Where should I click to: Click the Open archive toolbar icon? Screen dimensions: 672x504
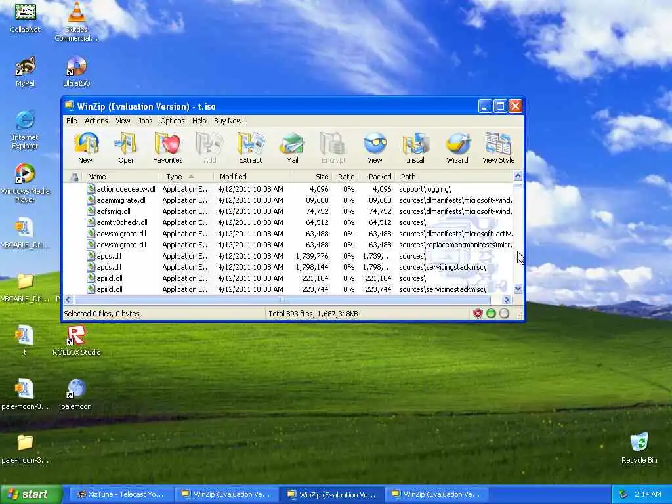click(127, 148)
